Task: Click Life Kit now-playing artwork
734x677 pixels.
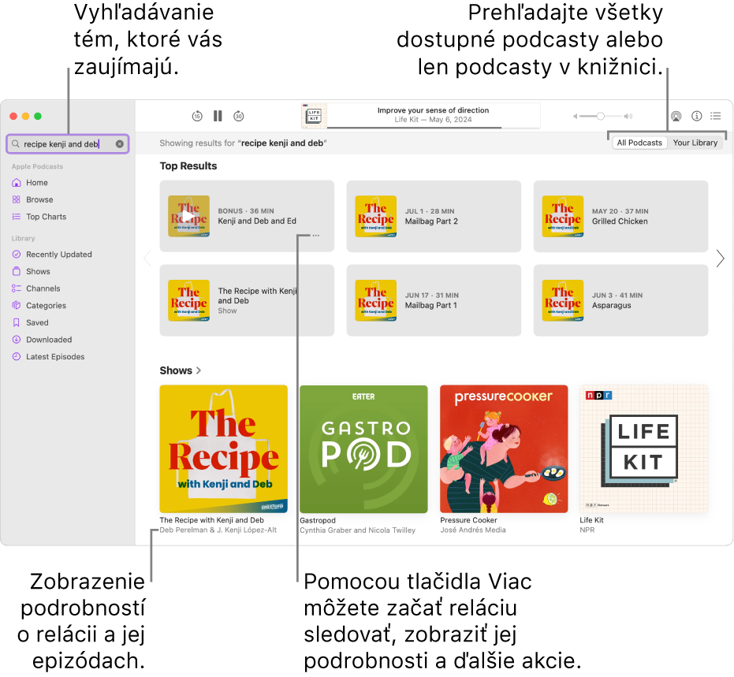Action: click(x=314, y=116)
